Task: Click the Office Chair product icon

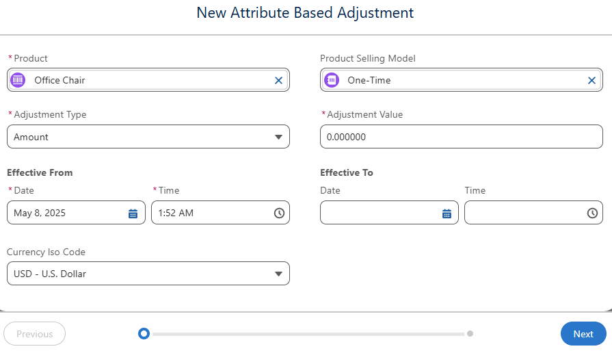Action: point(18,80)
